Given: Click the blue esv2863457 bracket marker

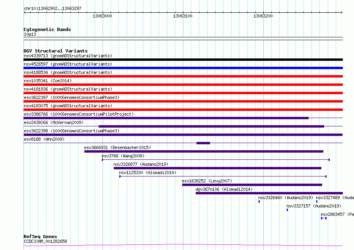Looking at the screenshot, I should [x=324, y=218].
